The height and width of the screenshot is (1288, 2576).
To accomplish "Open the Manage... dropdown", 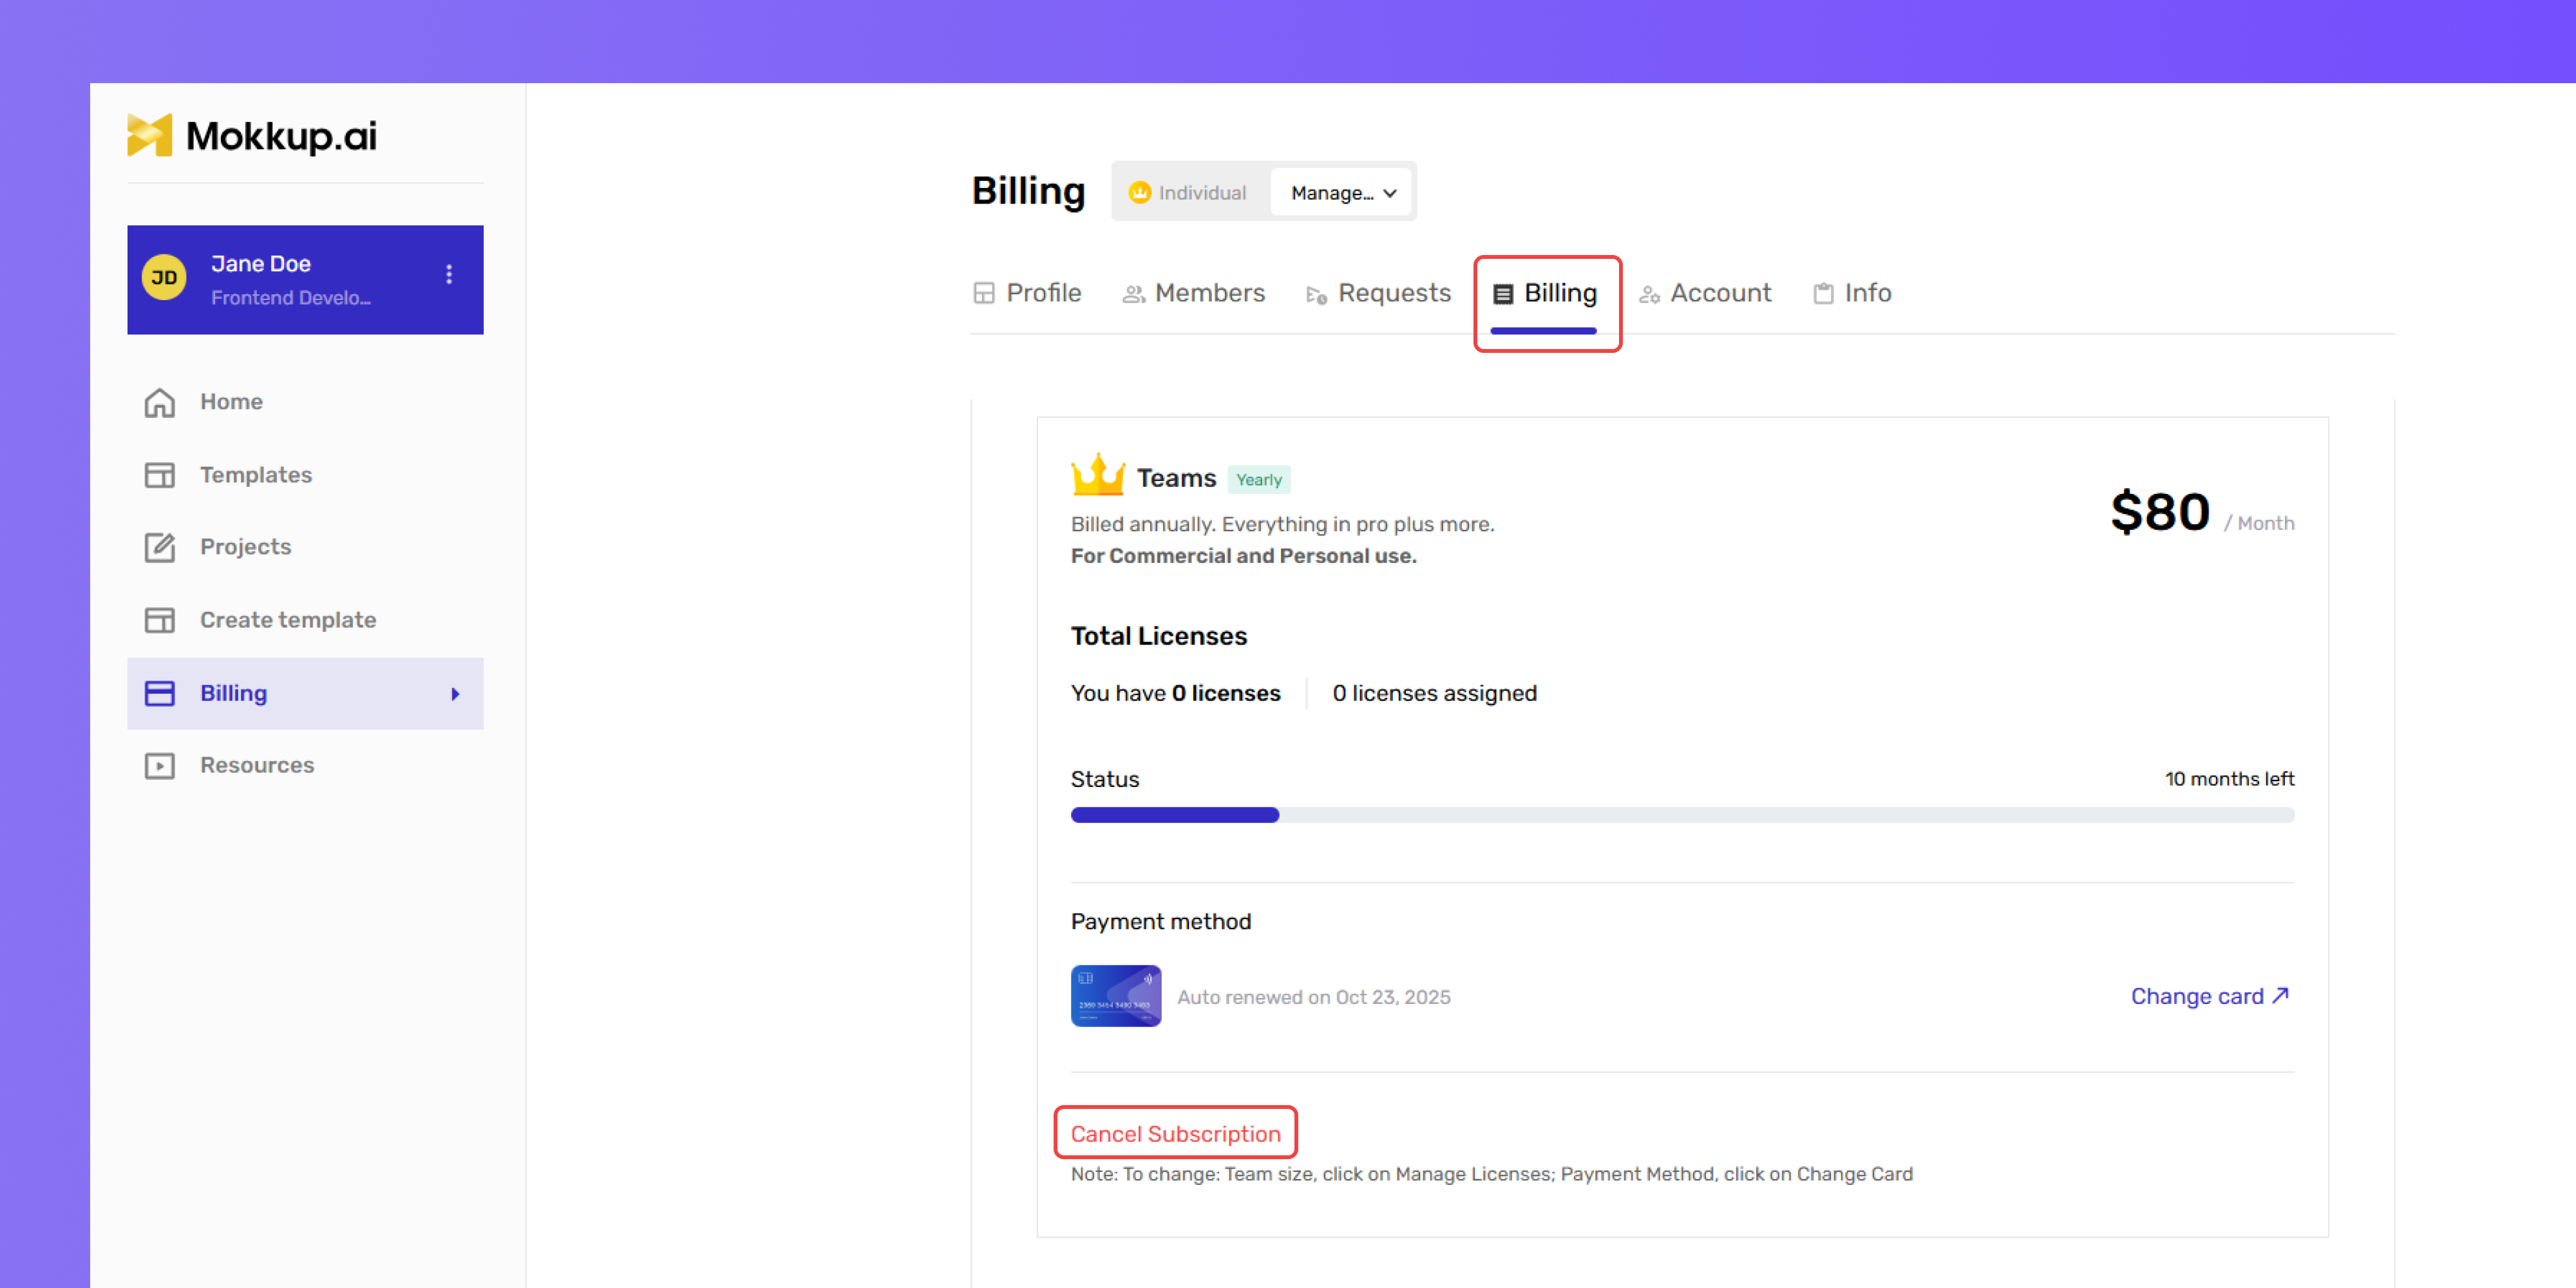I will pos(1342,192).
